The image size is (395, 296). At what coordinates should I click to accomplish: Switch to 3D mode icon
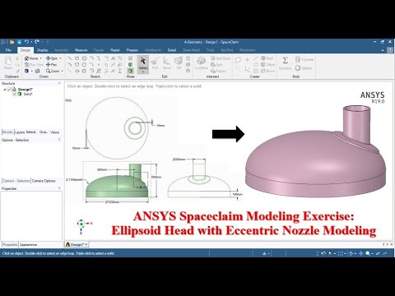(x=131, y=71)
